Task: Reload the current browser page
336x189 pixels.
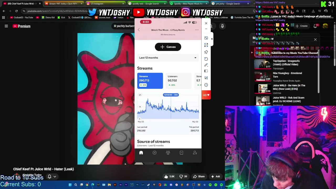Action: (16, 11)
